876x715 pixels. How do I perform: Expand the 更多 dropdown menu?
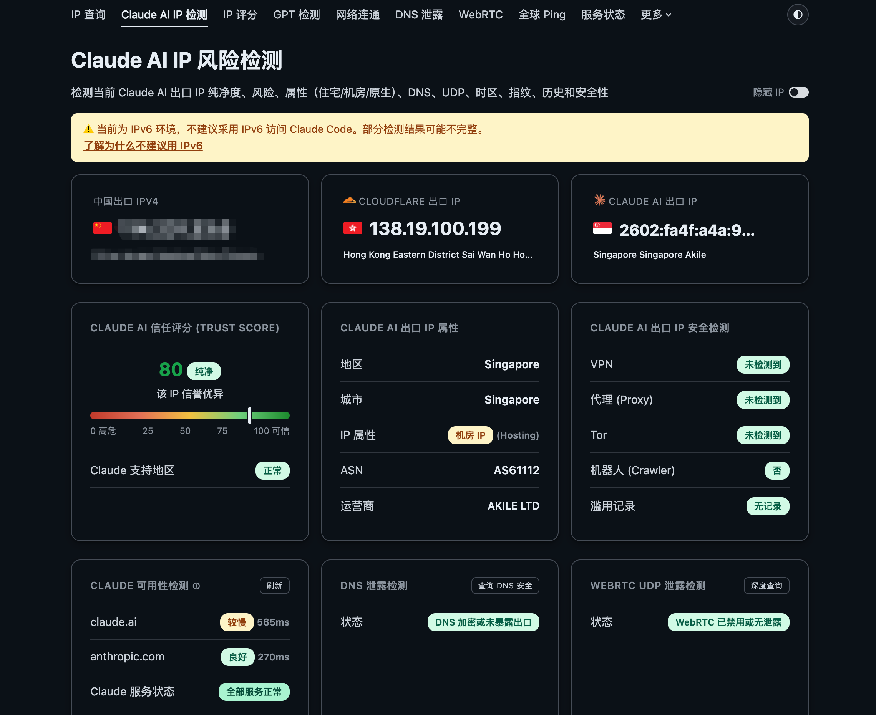tap(656, 15)
